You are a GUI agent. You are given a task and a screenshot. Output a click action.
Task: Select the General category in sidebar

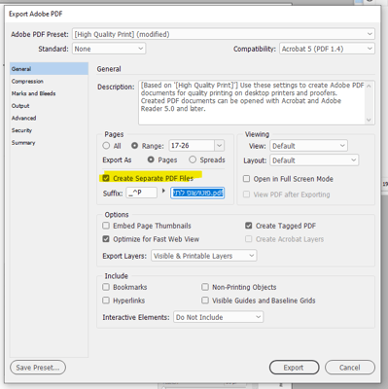49,69
